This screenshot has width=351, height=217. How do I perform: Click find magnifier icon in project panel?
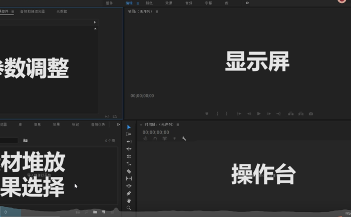[x=87, y=212]
